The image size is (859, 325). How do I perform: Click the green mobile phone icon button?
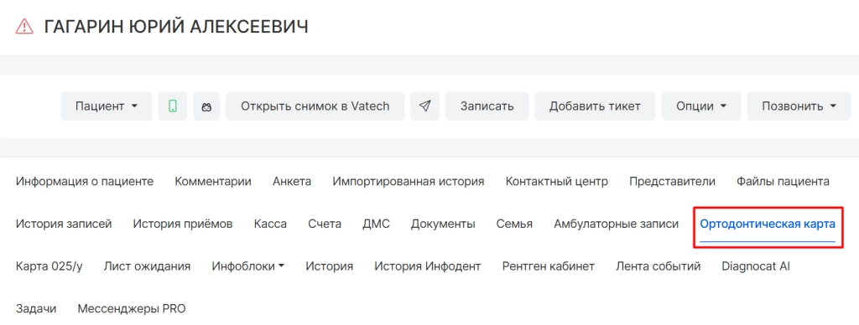[173, 106]
